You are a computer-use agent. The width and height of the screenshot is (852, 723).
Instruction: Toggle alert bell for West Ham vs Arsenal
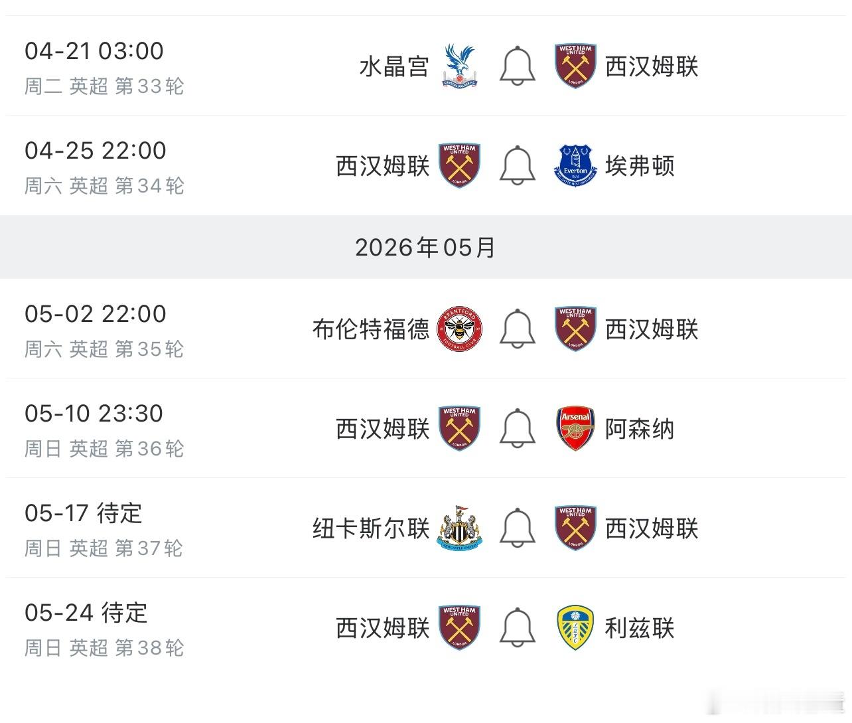[x=517, y=429]
